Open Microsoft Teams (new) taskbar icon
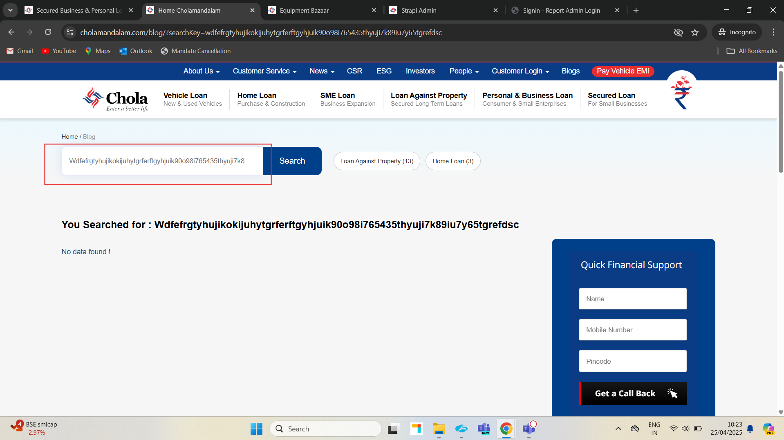The height and width of the screenshot is (440, 784). click(484, 429)
